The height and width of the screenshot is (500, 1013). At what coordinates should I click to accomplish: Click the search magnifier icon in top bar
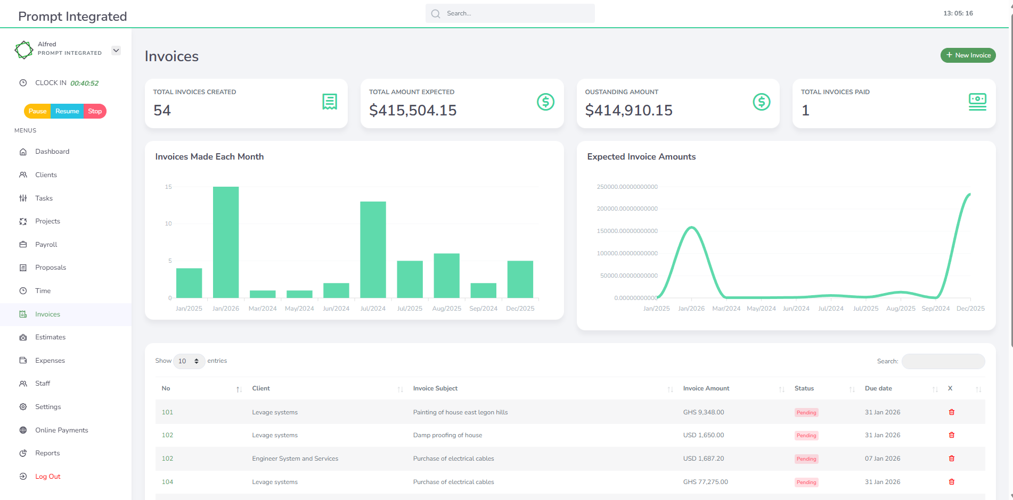pos(436,14)
